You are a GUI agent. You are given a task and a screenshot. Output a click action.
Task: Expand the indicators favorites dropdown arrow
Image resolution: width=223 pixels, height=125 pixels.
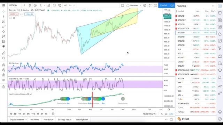point(45,6)
